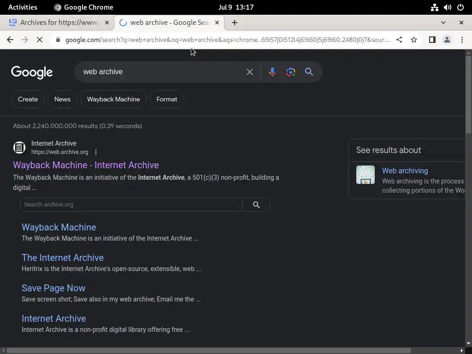The height and width of the screenshot is (354, 472).
Task: Open the volume icon in the top bar
Action: coord(447,7)
